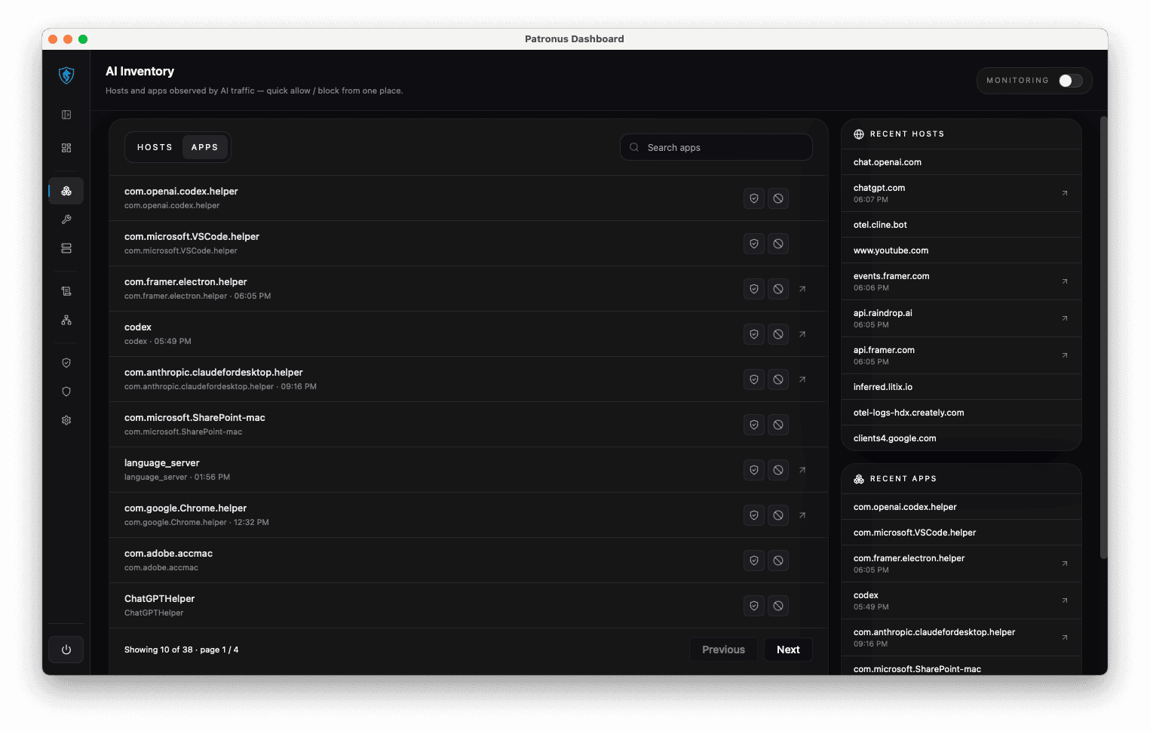This screenshot has width=1150, height=731.
Task: Open the dashboard grid icon in sidebar
Action: pos(66,148)
